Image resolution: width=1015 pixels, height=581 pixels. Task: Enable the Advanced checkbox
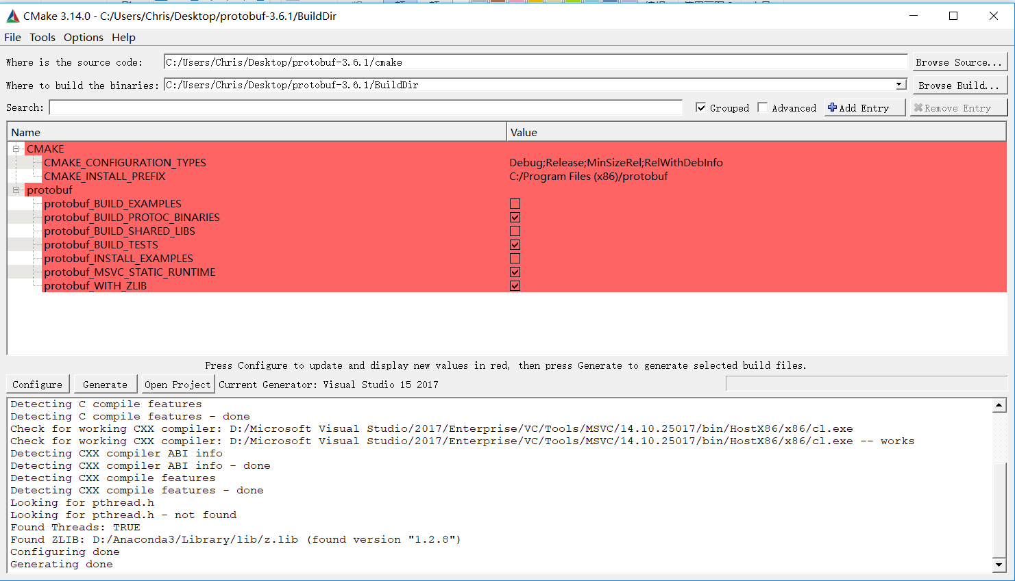pyautogui.click(x=762, y=107)
